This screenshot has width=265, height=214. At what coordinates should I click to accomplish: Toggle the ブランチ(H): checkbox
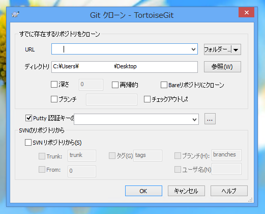[x=178, y=155]
